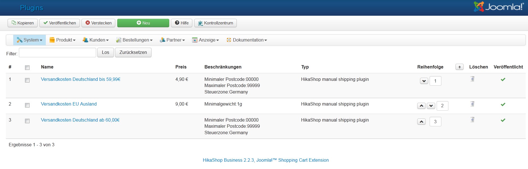
Task: Click the Joomla! logo
Action: pyautogui.click(x=498, y=7)
